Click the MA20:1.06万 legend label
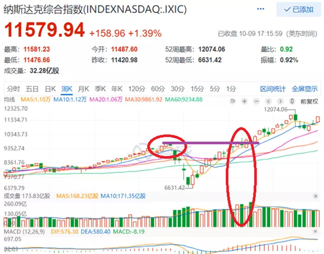This screenshot has width=324, height=254. coord(106,100)
